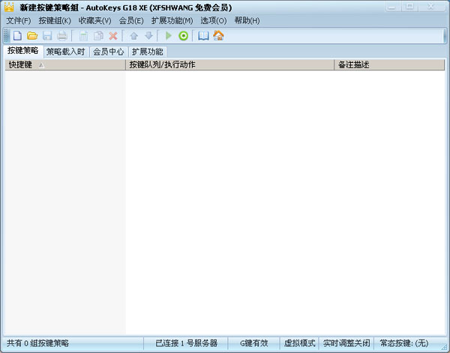450x353 pixels.
Task: Click status text 共有 0 组按键策略
Action: (x=38, y=343)
